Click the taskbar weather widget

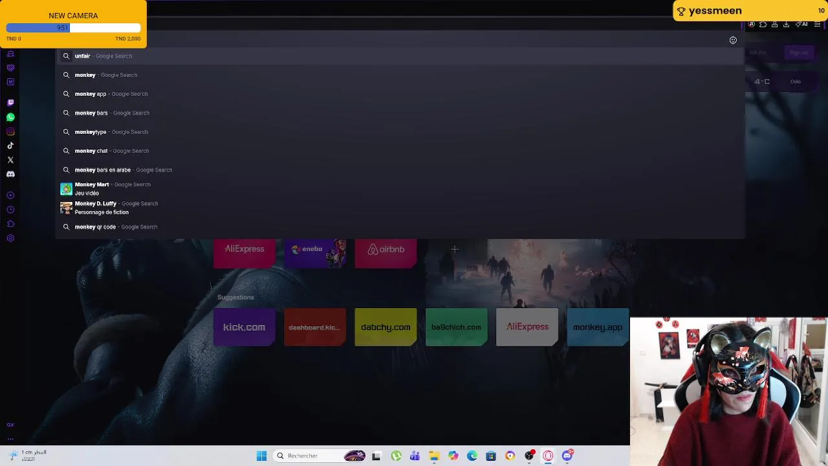pos(27,456)
